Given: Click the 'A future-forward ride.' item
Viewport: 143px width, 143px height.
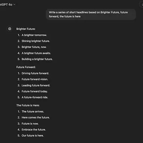Looking at the screenshot, I should point(35,97).
